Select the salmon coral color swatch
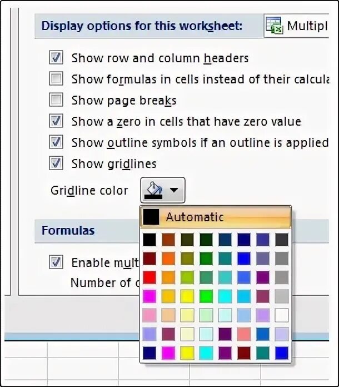The width and height of the screenshot is (339, 387). [x=244, y=334]
